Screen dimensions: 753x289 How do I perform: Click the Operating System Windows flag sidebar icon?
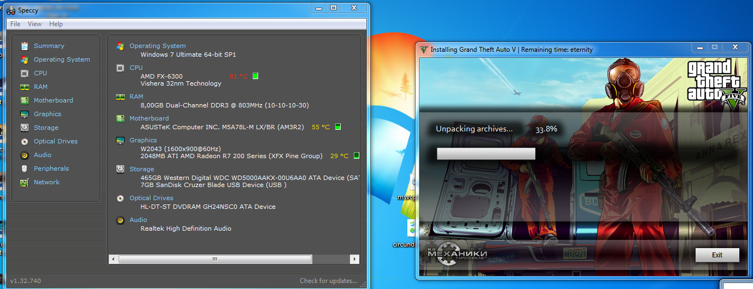point(24,59)
